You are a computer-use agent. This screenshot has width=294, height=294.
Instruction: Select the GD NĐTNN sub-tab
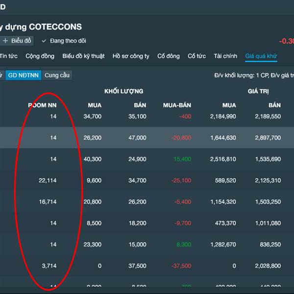coord(23,75)
